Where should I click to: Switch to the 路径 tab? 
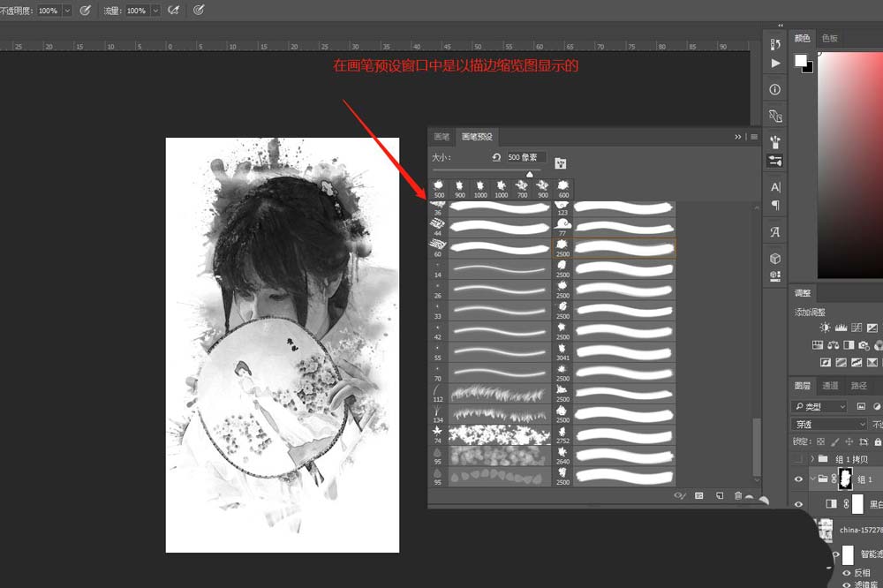pos(858,386)
